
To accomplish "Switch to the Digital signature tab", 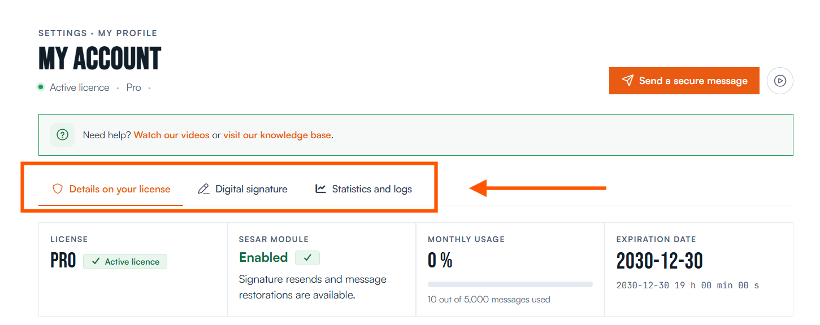I will 242,189.
